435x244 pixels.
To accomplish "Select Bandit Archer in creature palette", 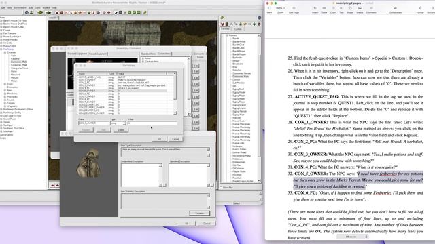I will (x=239, y=41).
